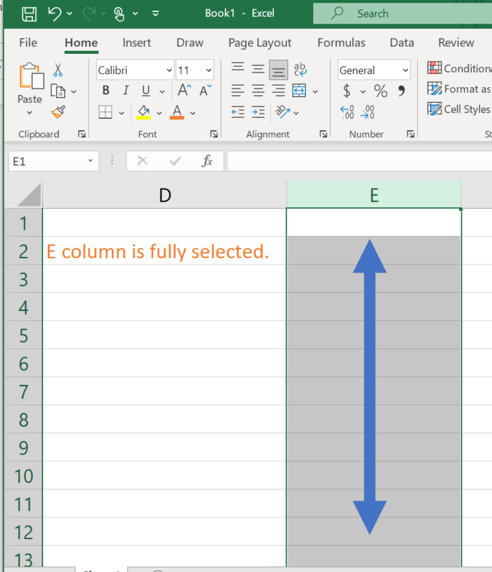The image size is (492, 572).
Task: Expand the Paste options arrow
Action: (x=30, y=113)
